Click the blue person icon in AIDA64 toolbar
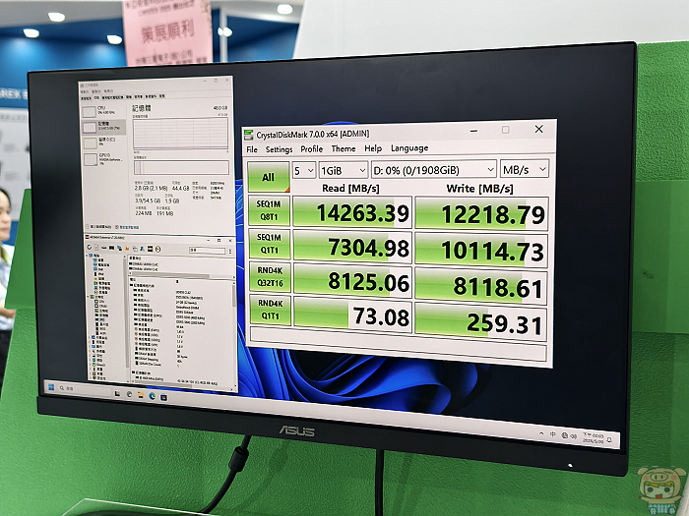This screenshot has width=689, height=516. coord(142,249)
